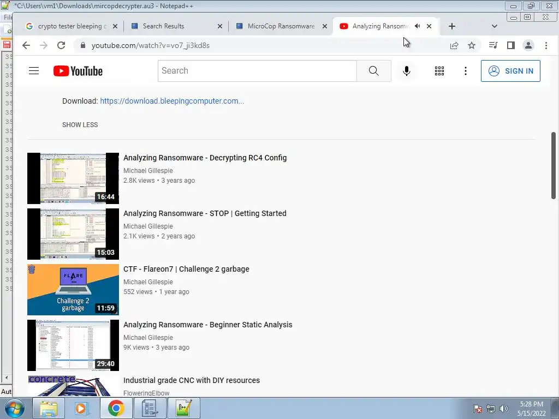Open the checklist app in taskbar
Viewport: 559px width, 419px height.
pyautogui.click(x=150, y=408)
